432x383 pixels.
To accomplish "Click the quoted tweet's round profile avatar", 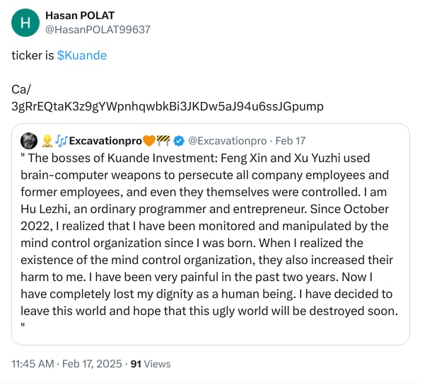I will (29, 140).
